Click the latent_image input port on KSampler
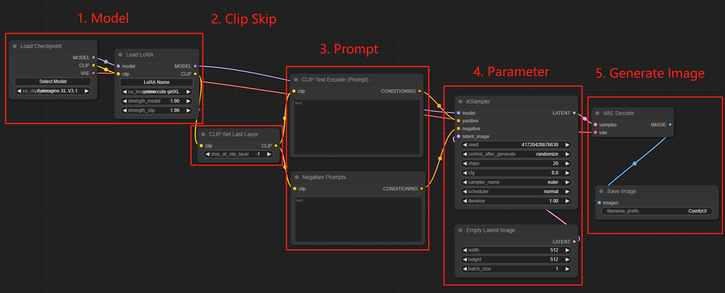725x293 pixels. click(459, 137)
